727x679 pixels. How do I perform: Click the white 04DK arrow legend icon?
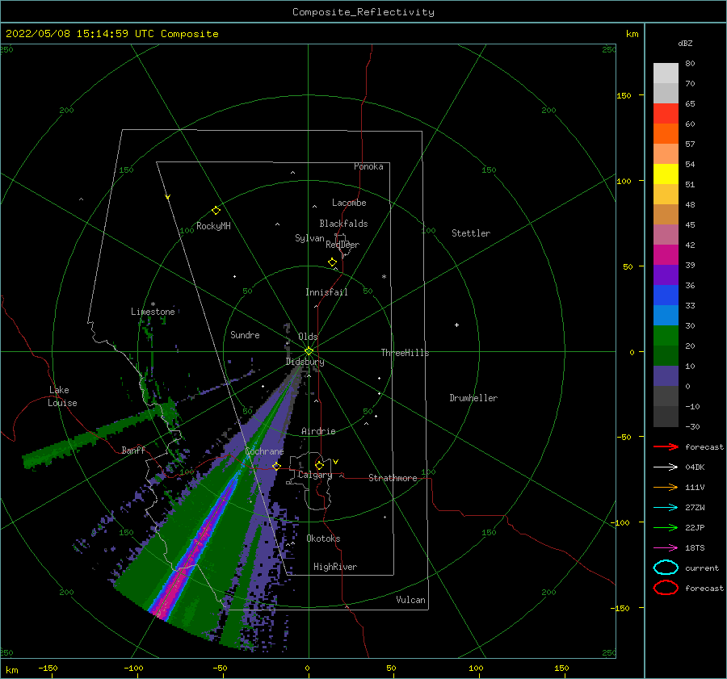(x=666, y=467)
